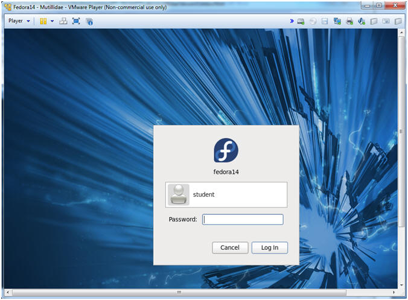Maximize the VMware Player window
The height and width of the screenshot is (300, 408).
pyautogui.click(x=379, y=5)
